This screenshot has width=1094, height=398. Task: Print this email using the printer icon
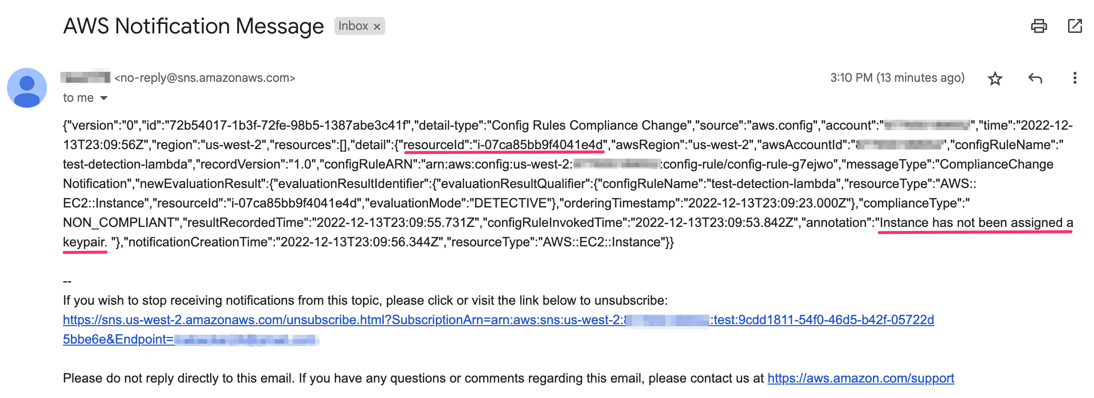tap(1039, 26)
